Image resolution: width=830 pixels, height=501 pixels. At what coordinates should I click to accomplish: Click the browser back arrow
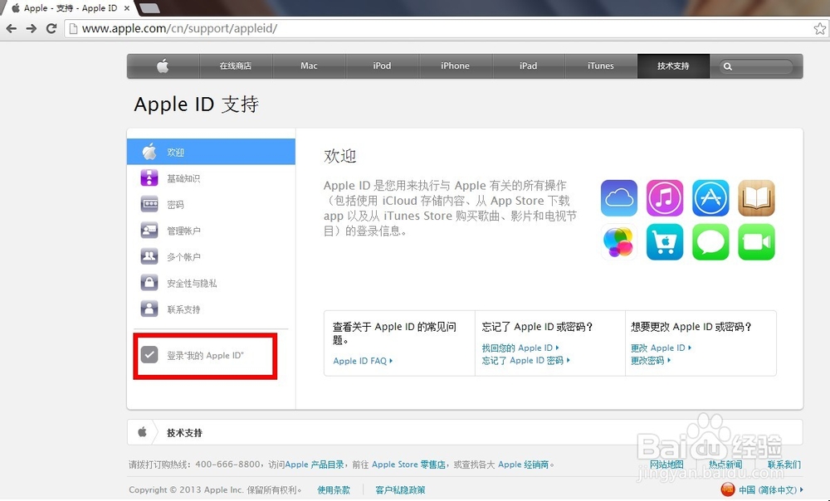[x=11, y=28]
